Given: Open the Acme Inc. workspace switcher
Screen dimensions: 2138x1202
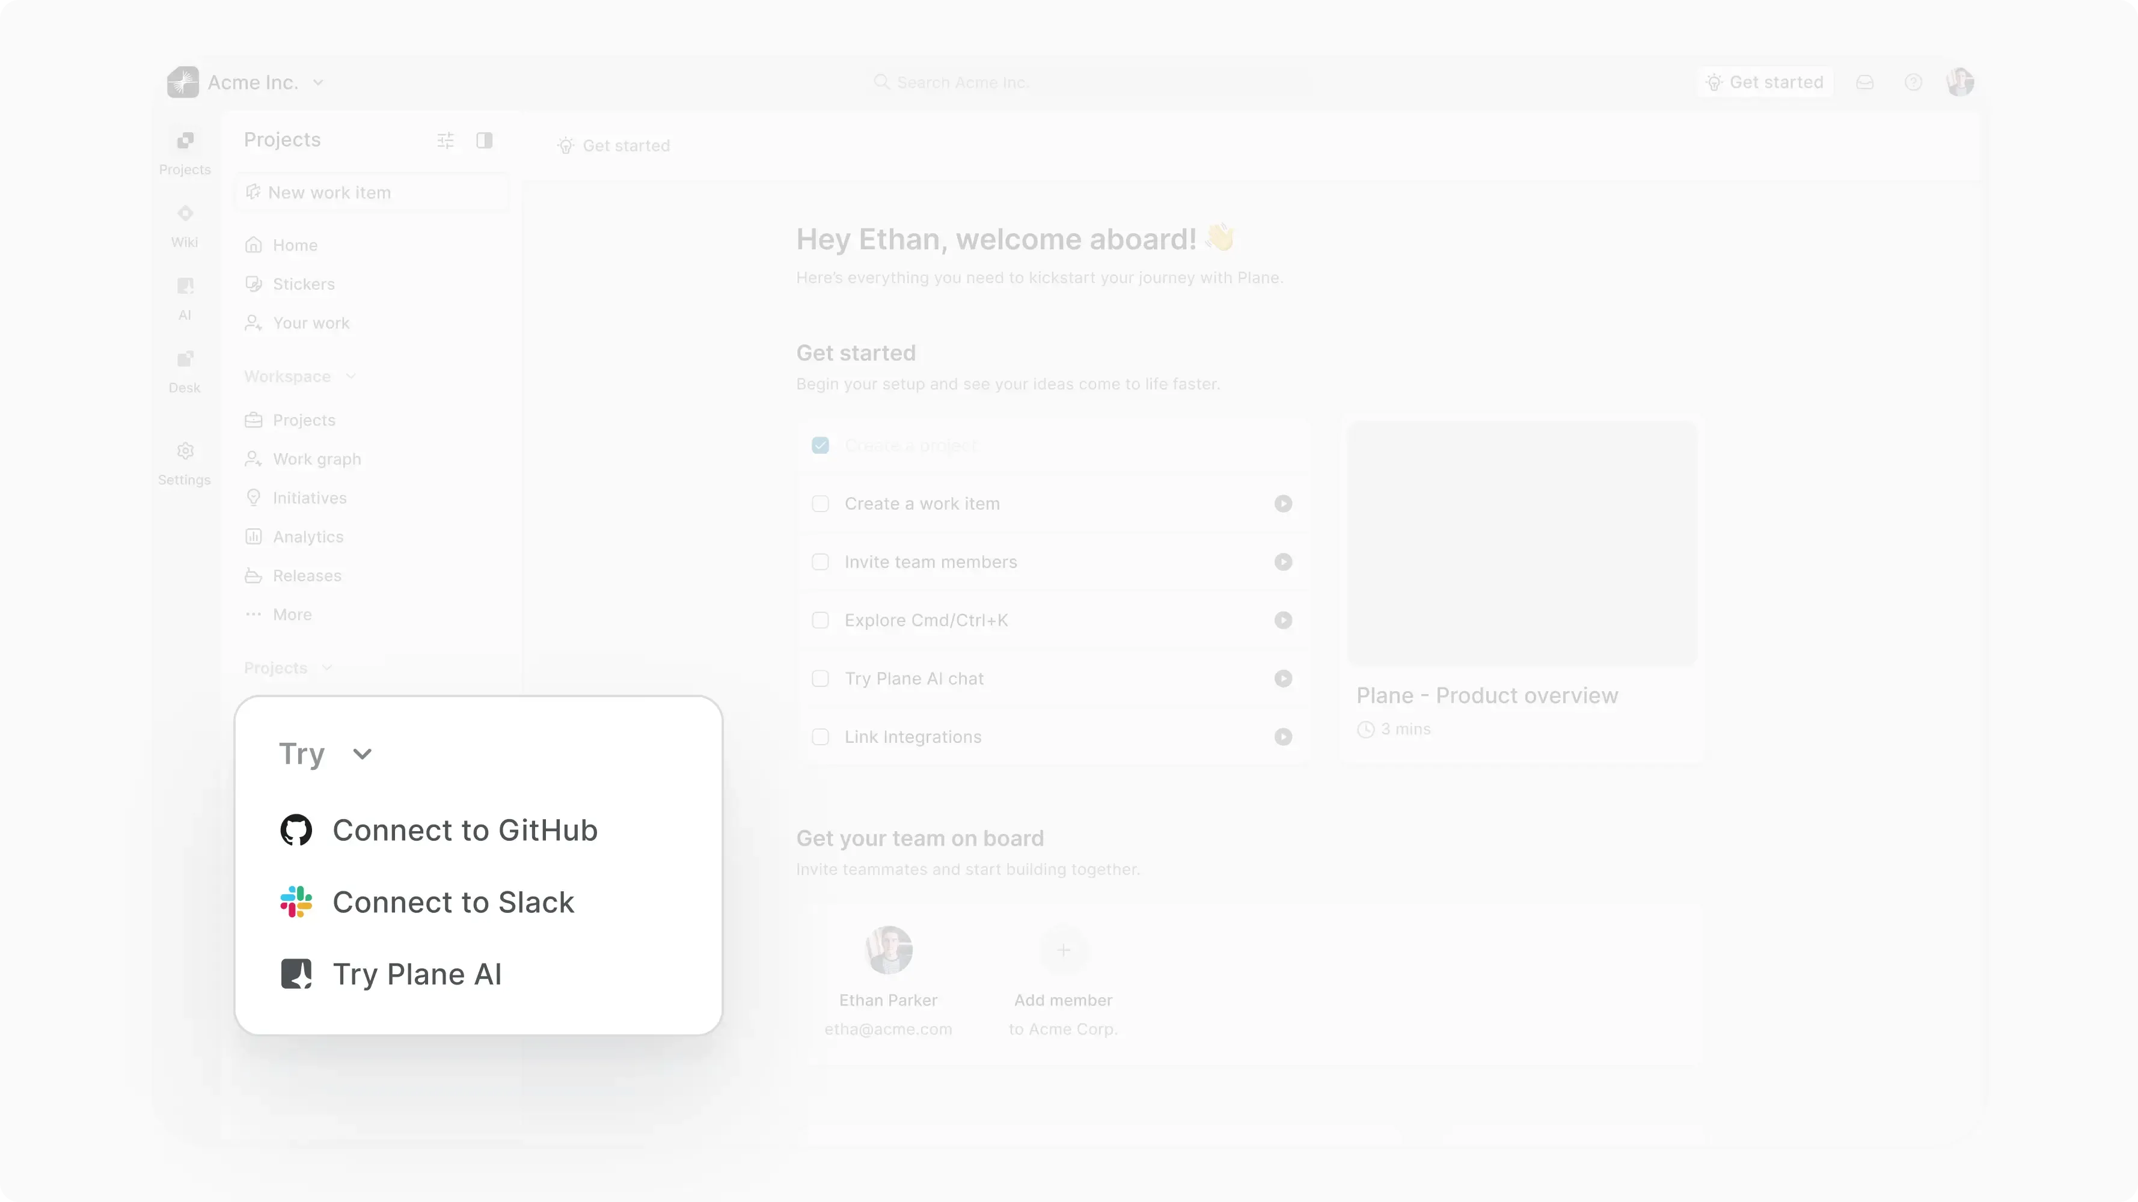Looking at the screenshot, I should tap(319, 82).
